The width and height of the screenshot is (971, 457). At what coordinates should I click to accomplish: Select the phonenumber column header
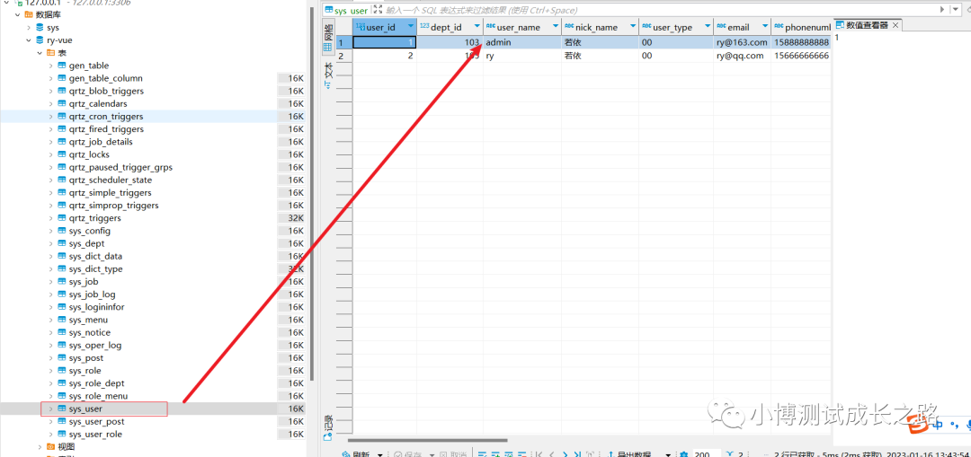pos(801,27)
